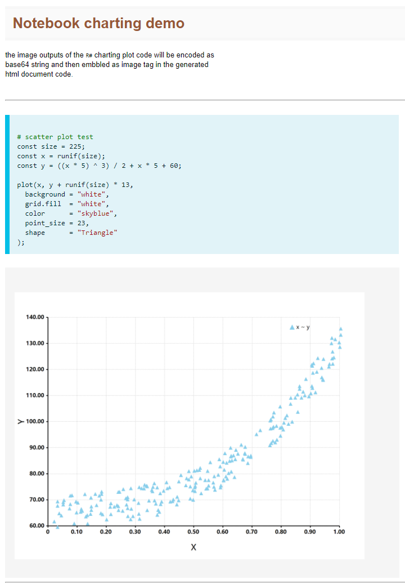Click the "# scatter plot test" comment line
The image size is (405, 588).
point(55,137)
